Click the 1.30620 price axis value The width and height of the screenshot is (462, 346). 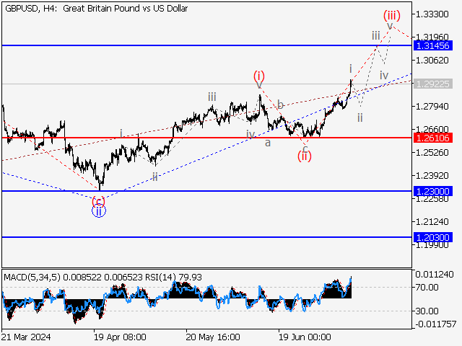click(432, 61)
